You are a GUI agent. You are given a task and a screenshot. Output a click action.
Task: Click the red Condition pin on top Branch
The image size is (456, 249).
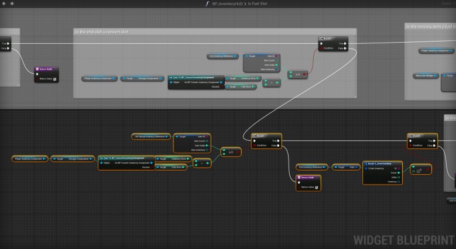pyautogui.click(x=321, y=49)
